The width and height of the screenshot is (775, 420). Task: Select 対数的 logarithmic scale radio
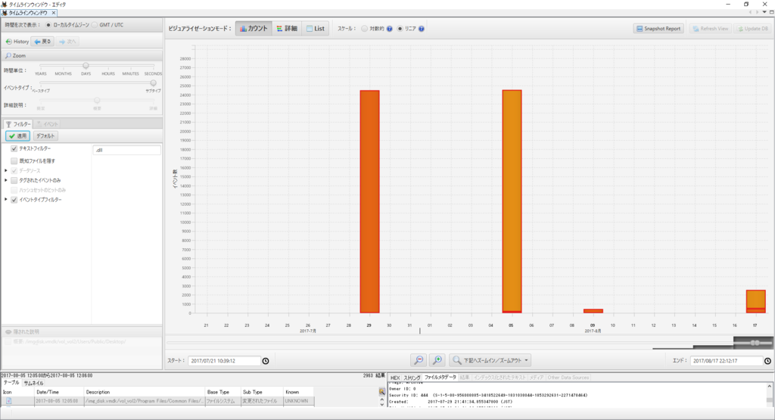point(364,29)
